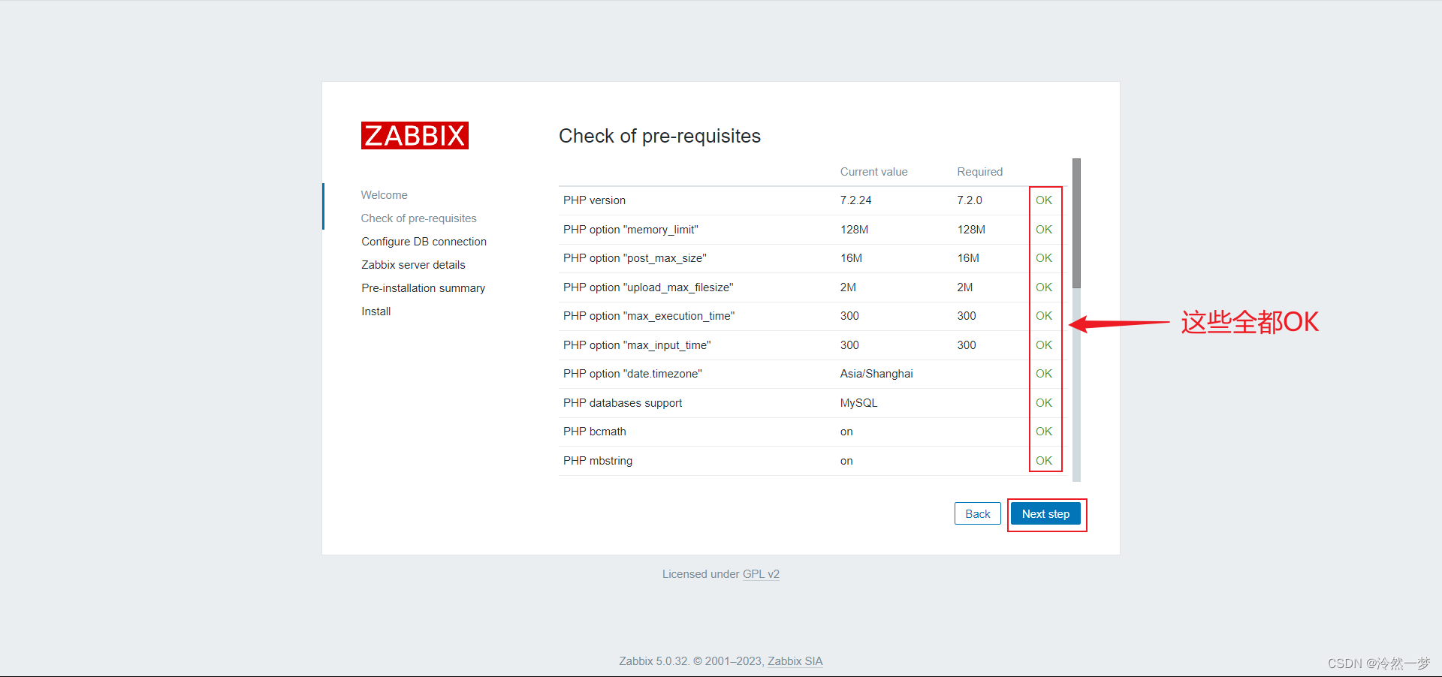The height and width of the screenshot is (677, 1442).
Task: Click the 'PHP option "max_execution_time"' label
Action: (649, 316)
